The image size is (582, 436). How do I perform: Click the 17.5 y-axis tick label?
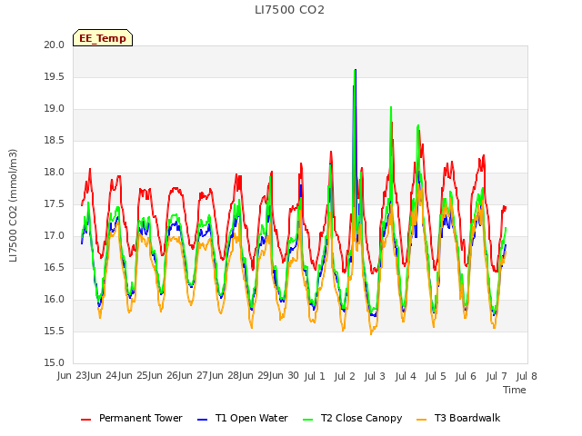point(55,203)
